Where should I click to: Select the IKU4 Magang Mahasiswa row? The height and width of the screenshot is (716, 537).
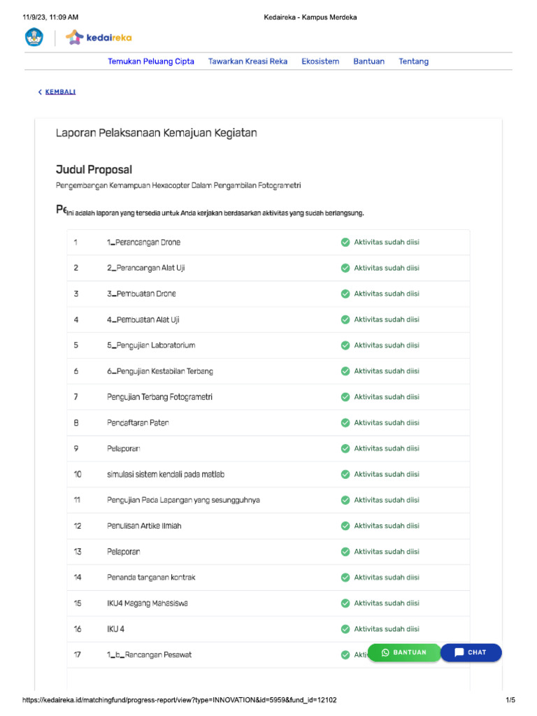pyautogui.click(x=147, y=603)
